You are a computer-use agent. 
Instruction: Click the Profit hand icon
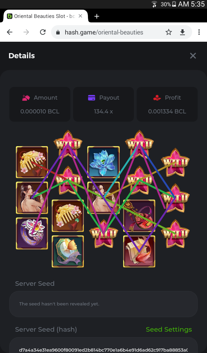point(157,98)
